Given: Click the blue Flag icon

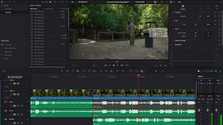Looking at the screenshot, I should [117, 71].
